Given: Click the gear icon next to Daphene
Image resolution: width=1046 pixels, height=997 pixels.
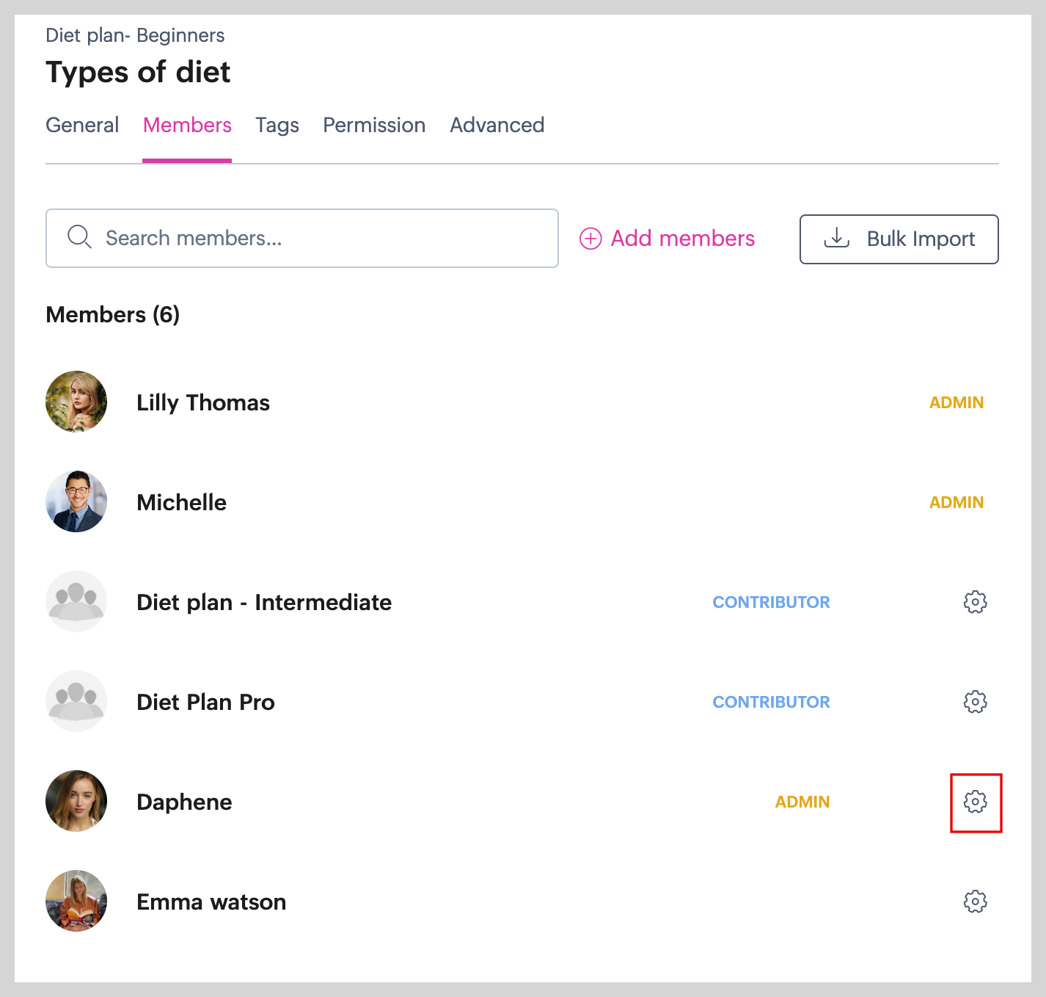Looking at the screenshot, I should [x=975, y=802].
